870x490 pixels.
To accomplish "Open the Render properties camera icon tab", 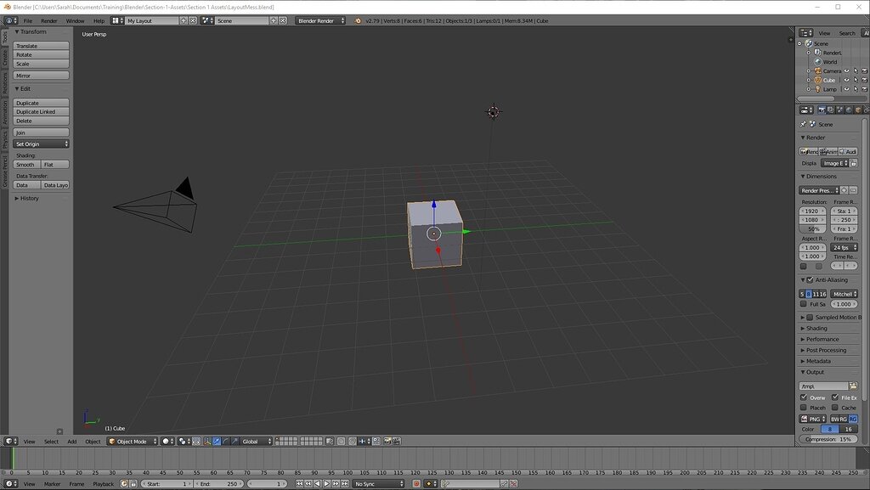I will pyautogui.click(x=822, y=110).
